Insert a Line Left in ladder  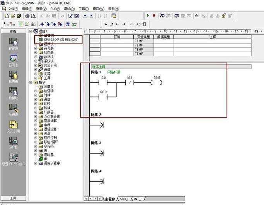coord(118,24)
